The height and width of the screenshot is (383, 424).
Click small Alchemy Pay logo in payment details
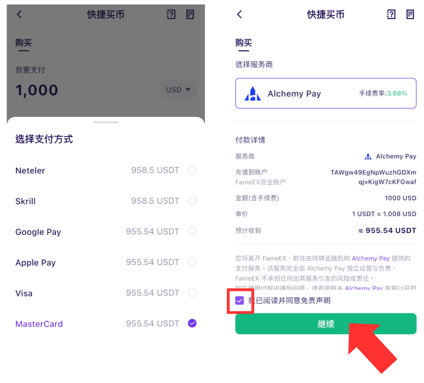click(x=368, y=156)
